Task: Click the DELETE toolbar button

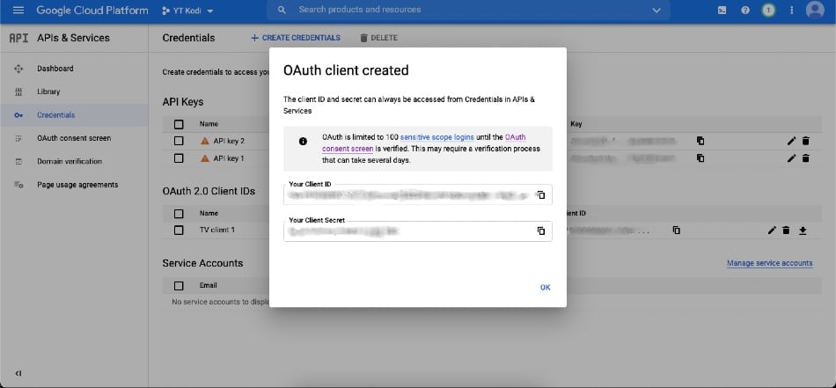Action: click(378, 38)
